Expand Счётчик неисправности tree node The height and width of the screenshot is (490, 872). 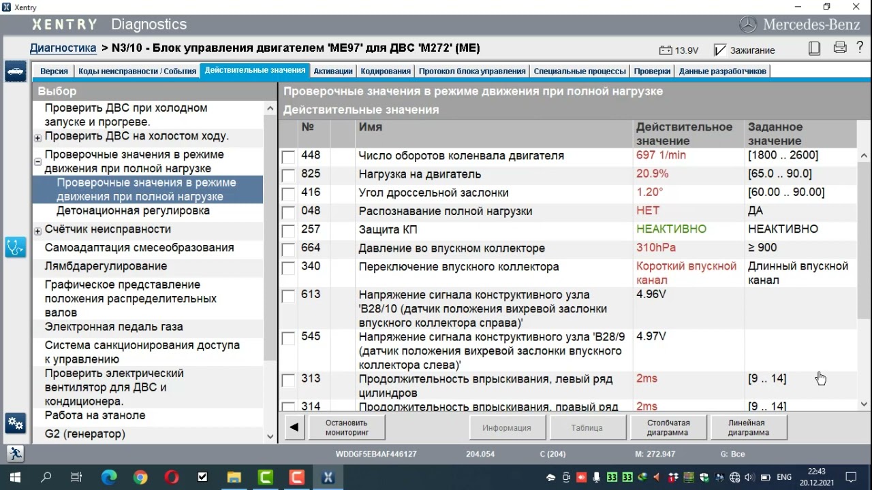(x=38, y=231)
